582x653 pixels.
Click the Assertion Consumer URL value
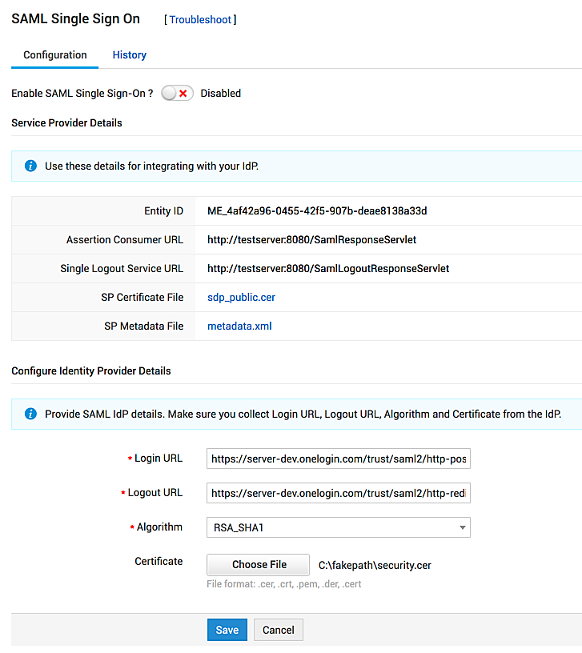[311, 240]
